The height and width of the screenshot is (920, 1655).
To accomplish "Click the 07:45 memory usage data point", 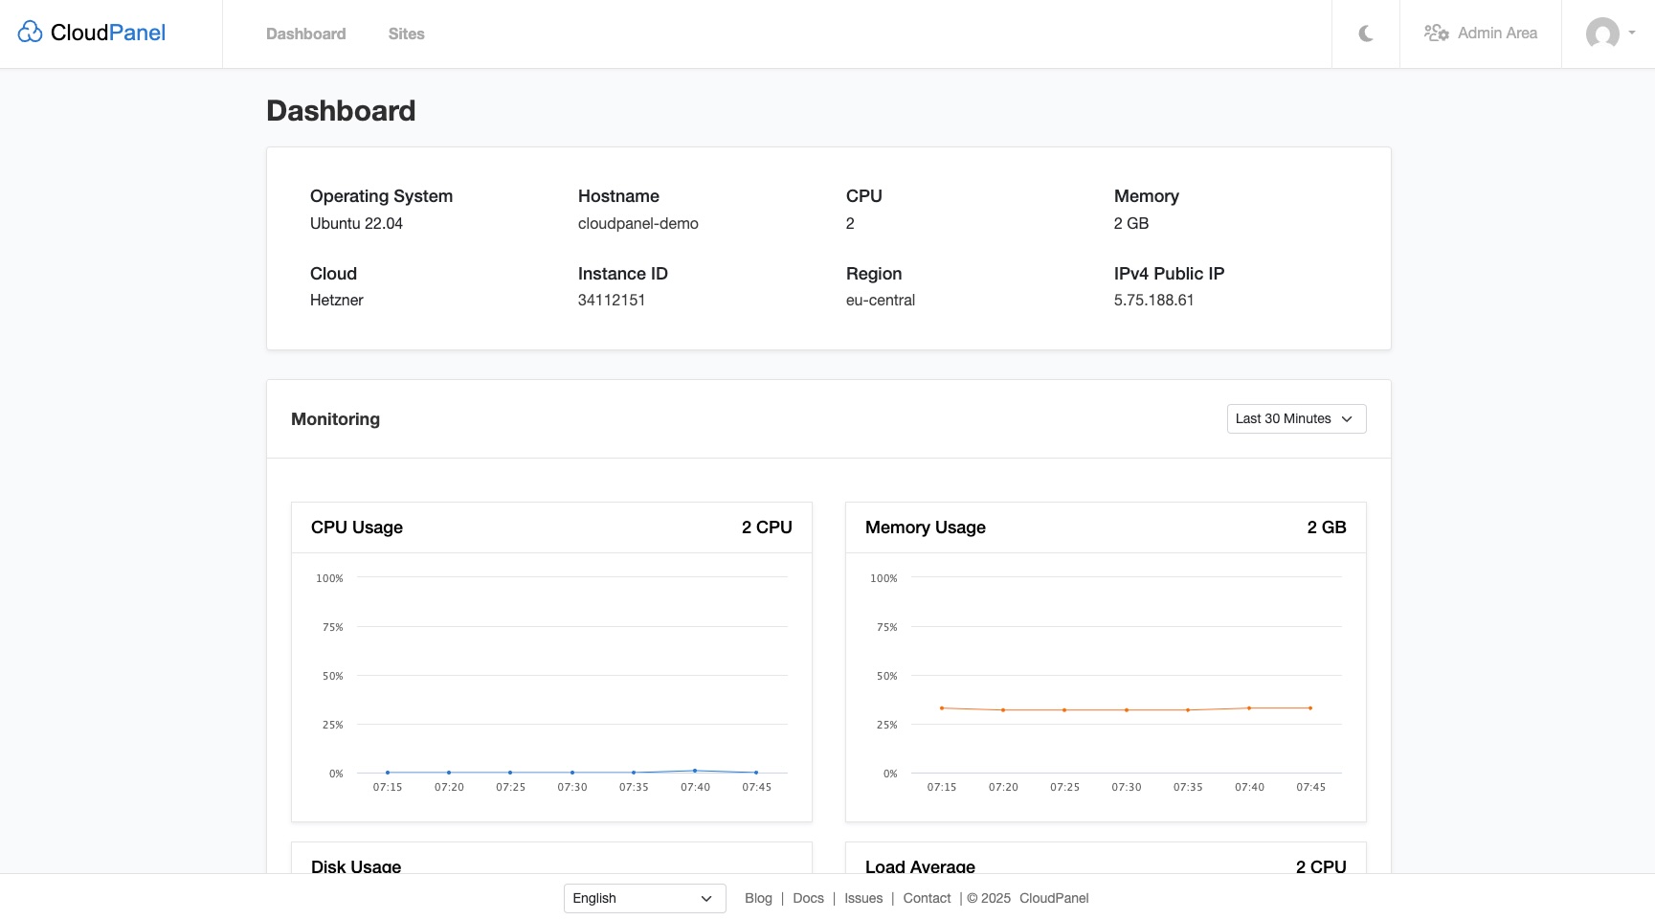I will (x=1310, y=708).
